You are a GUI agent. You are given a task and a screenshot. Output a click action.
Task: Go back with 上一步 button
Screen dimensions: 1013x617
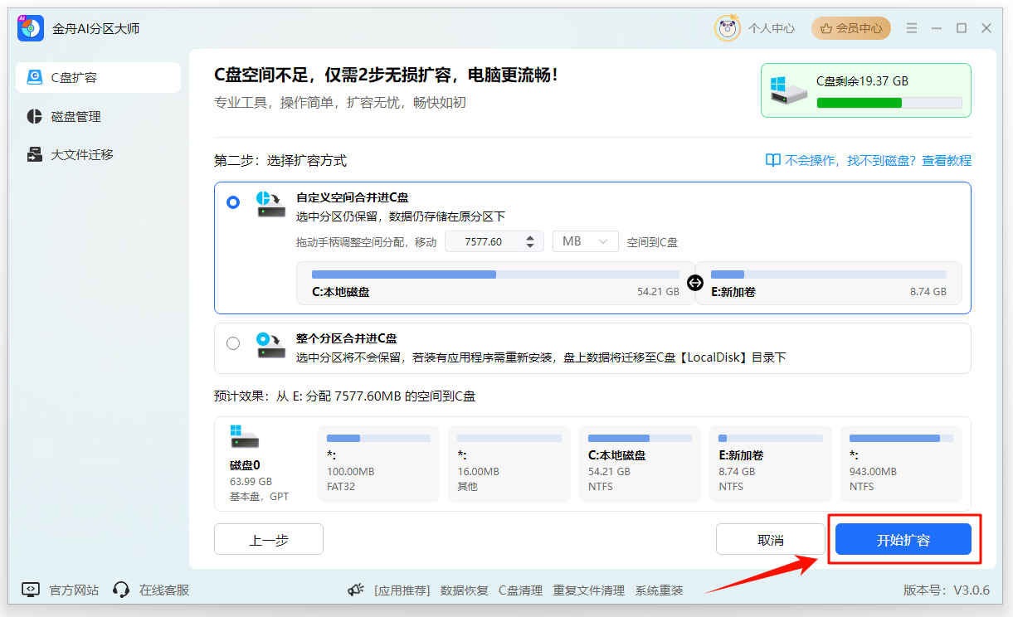(269, 540)
